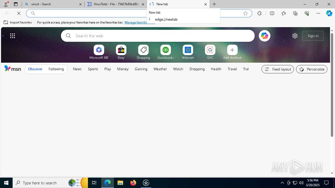Open the Play category
The width and height of the screenshot is (335, 188).
108,69
